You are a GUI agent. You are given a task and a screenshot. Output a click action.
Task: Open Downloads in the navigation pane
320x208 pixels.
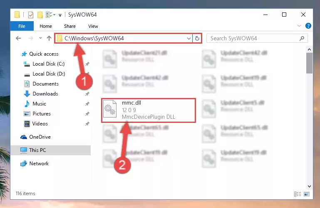tap(45, 94)
